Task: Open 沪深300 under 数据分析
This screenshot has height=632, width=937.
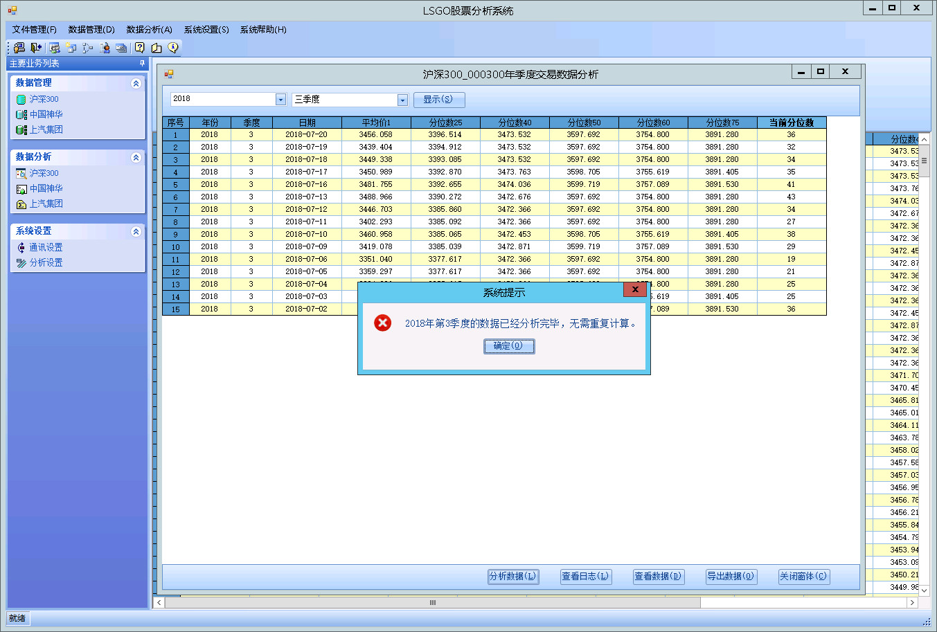Action: [x=44, y=173]
